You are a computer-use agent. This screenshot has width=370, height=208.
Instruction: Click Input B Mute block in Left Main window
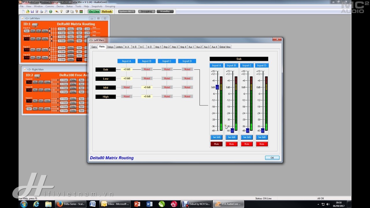point(27,39)
